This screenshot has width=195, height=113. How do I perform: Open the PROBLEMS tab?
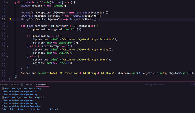tap(15, 84)
